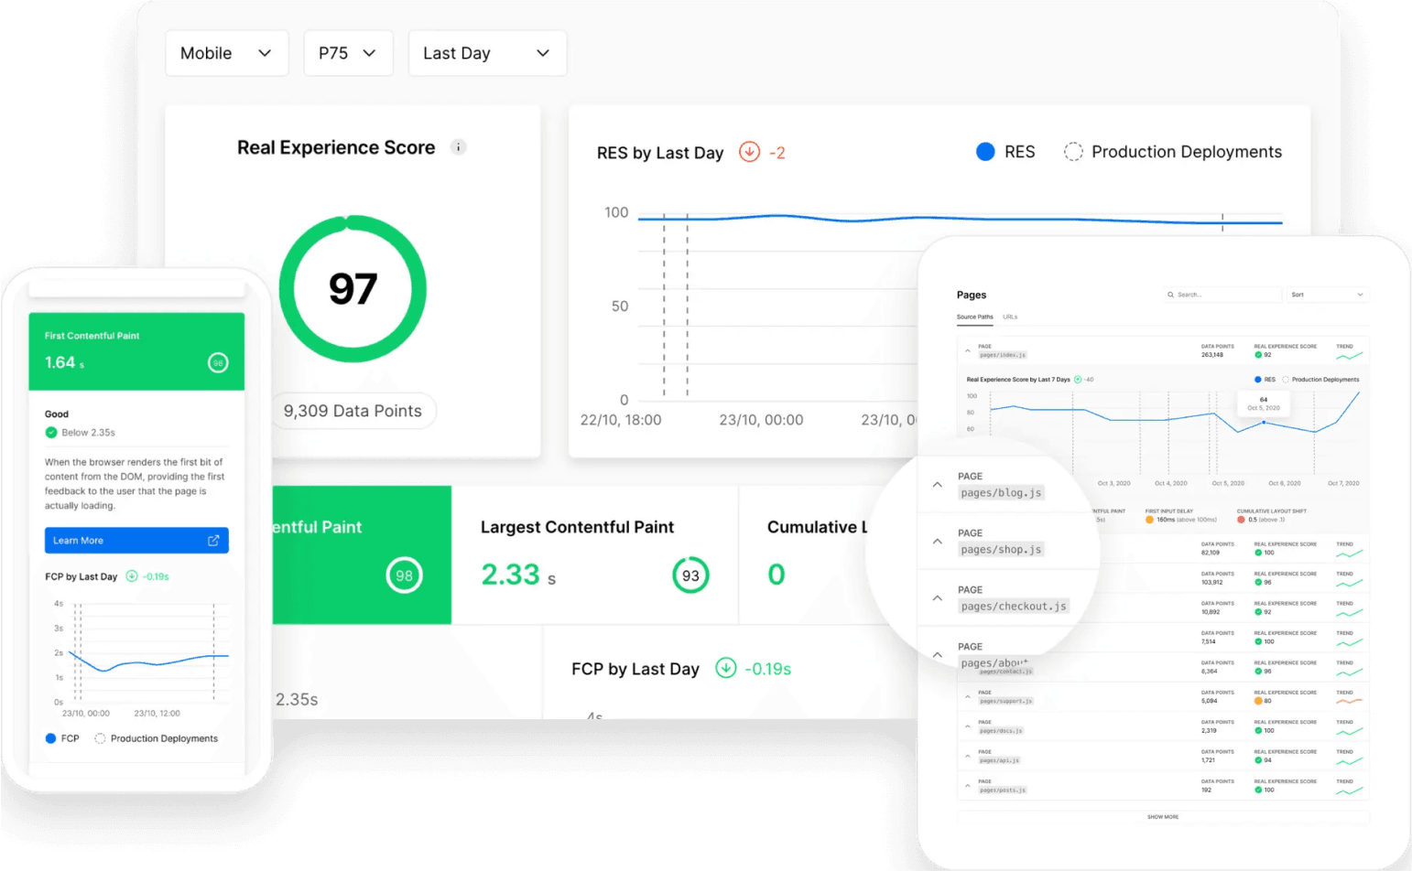Click the Learn More button
1412x871 pixels.
coord(136,541)
